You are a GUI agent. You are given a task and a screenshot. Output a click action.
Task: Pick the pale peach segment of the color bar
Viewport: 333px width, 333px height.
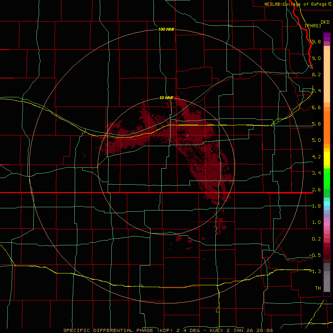(327, 76)
